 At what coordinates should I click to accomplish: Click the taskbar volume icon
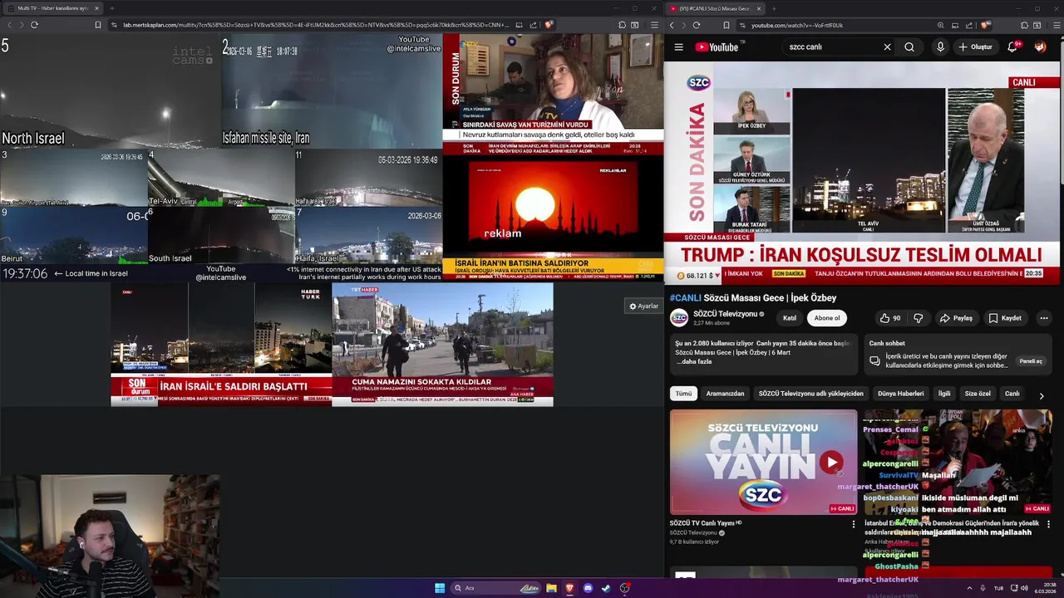click(1024, 588)
